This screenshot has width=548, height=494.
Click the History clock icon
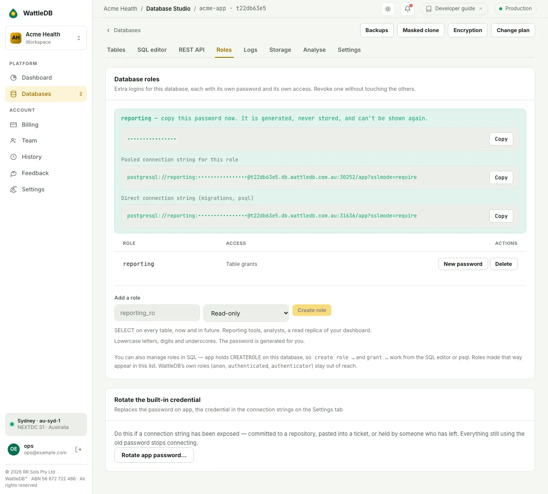(x=13, y=157)
